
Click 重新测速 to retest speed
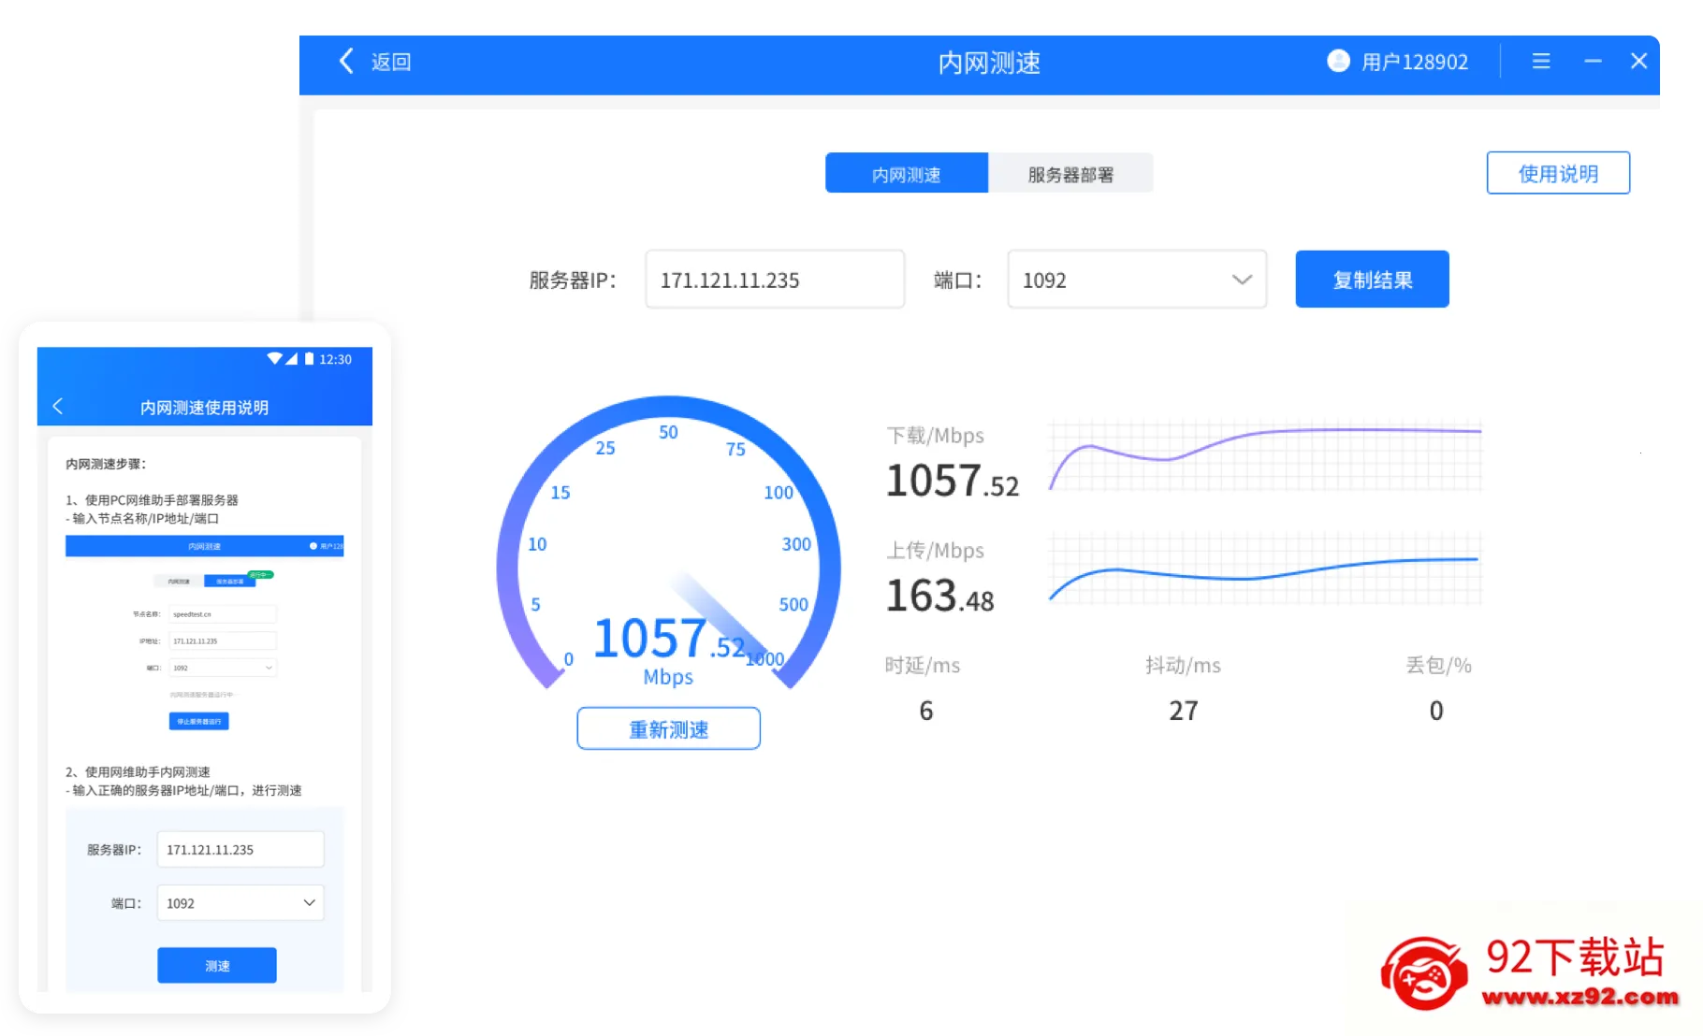pyautogui.click(x=668, y=728)
